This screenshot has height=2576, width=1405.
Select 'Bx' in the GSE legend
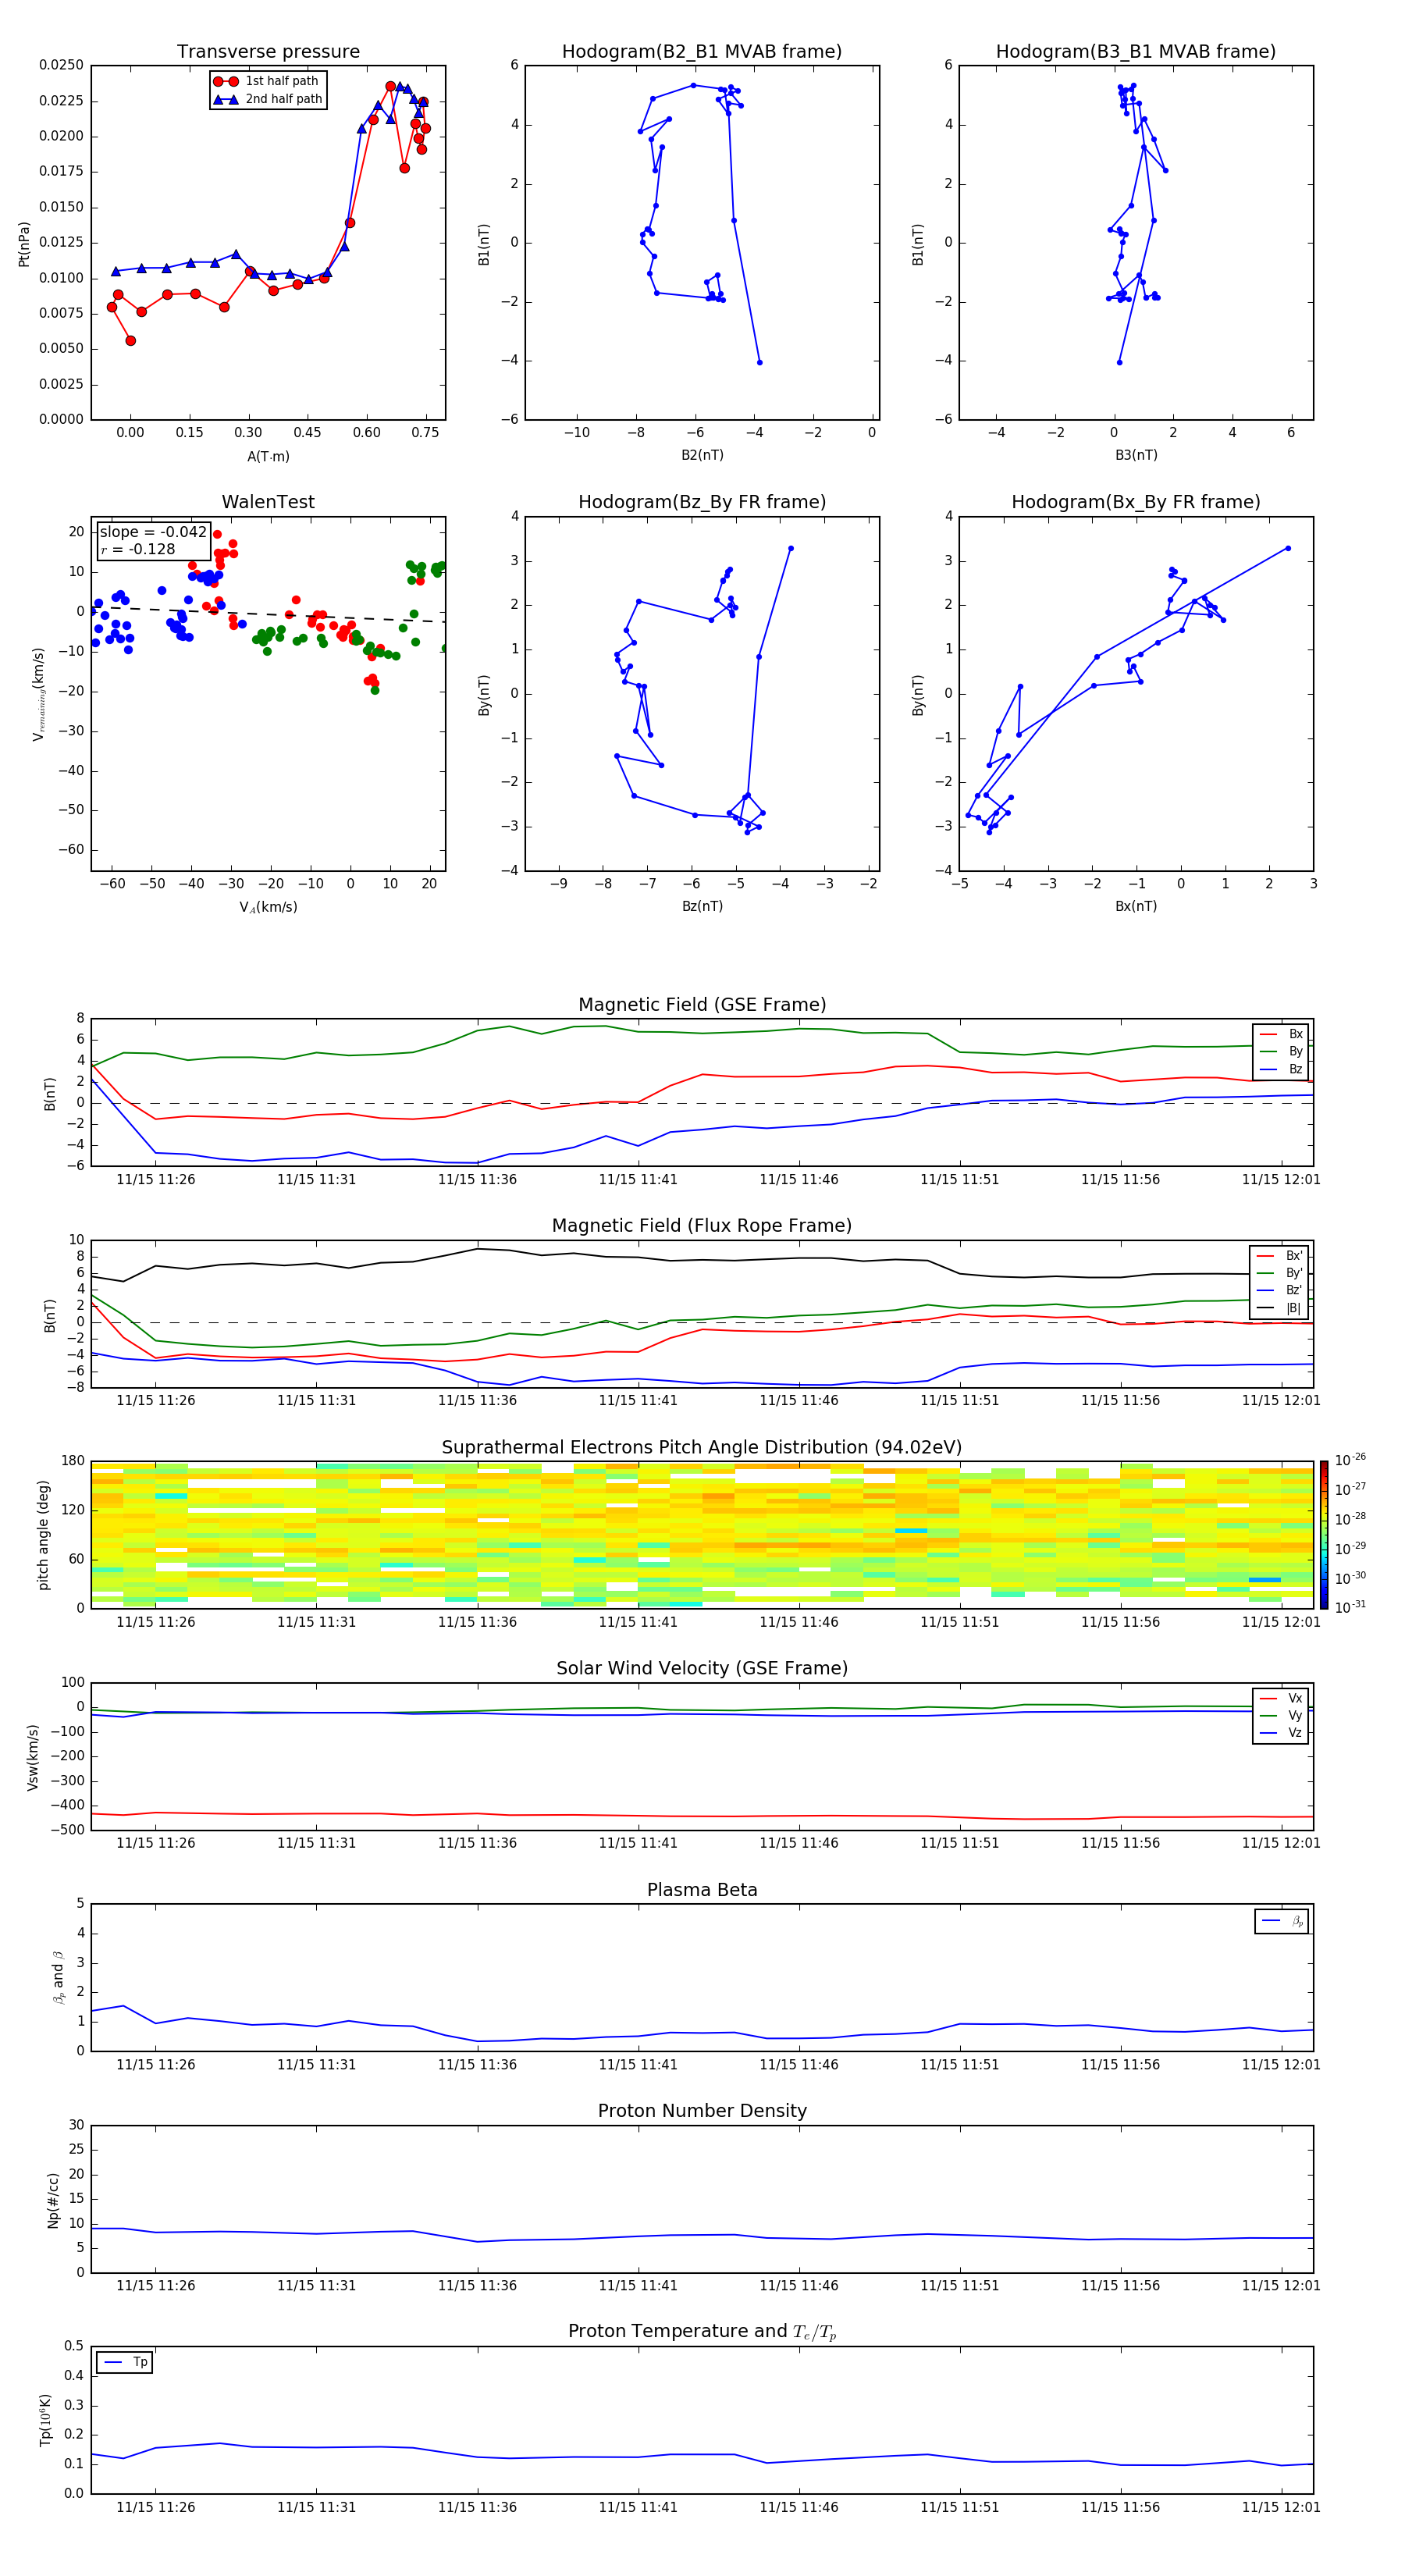click(x=1281, y=1034)
